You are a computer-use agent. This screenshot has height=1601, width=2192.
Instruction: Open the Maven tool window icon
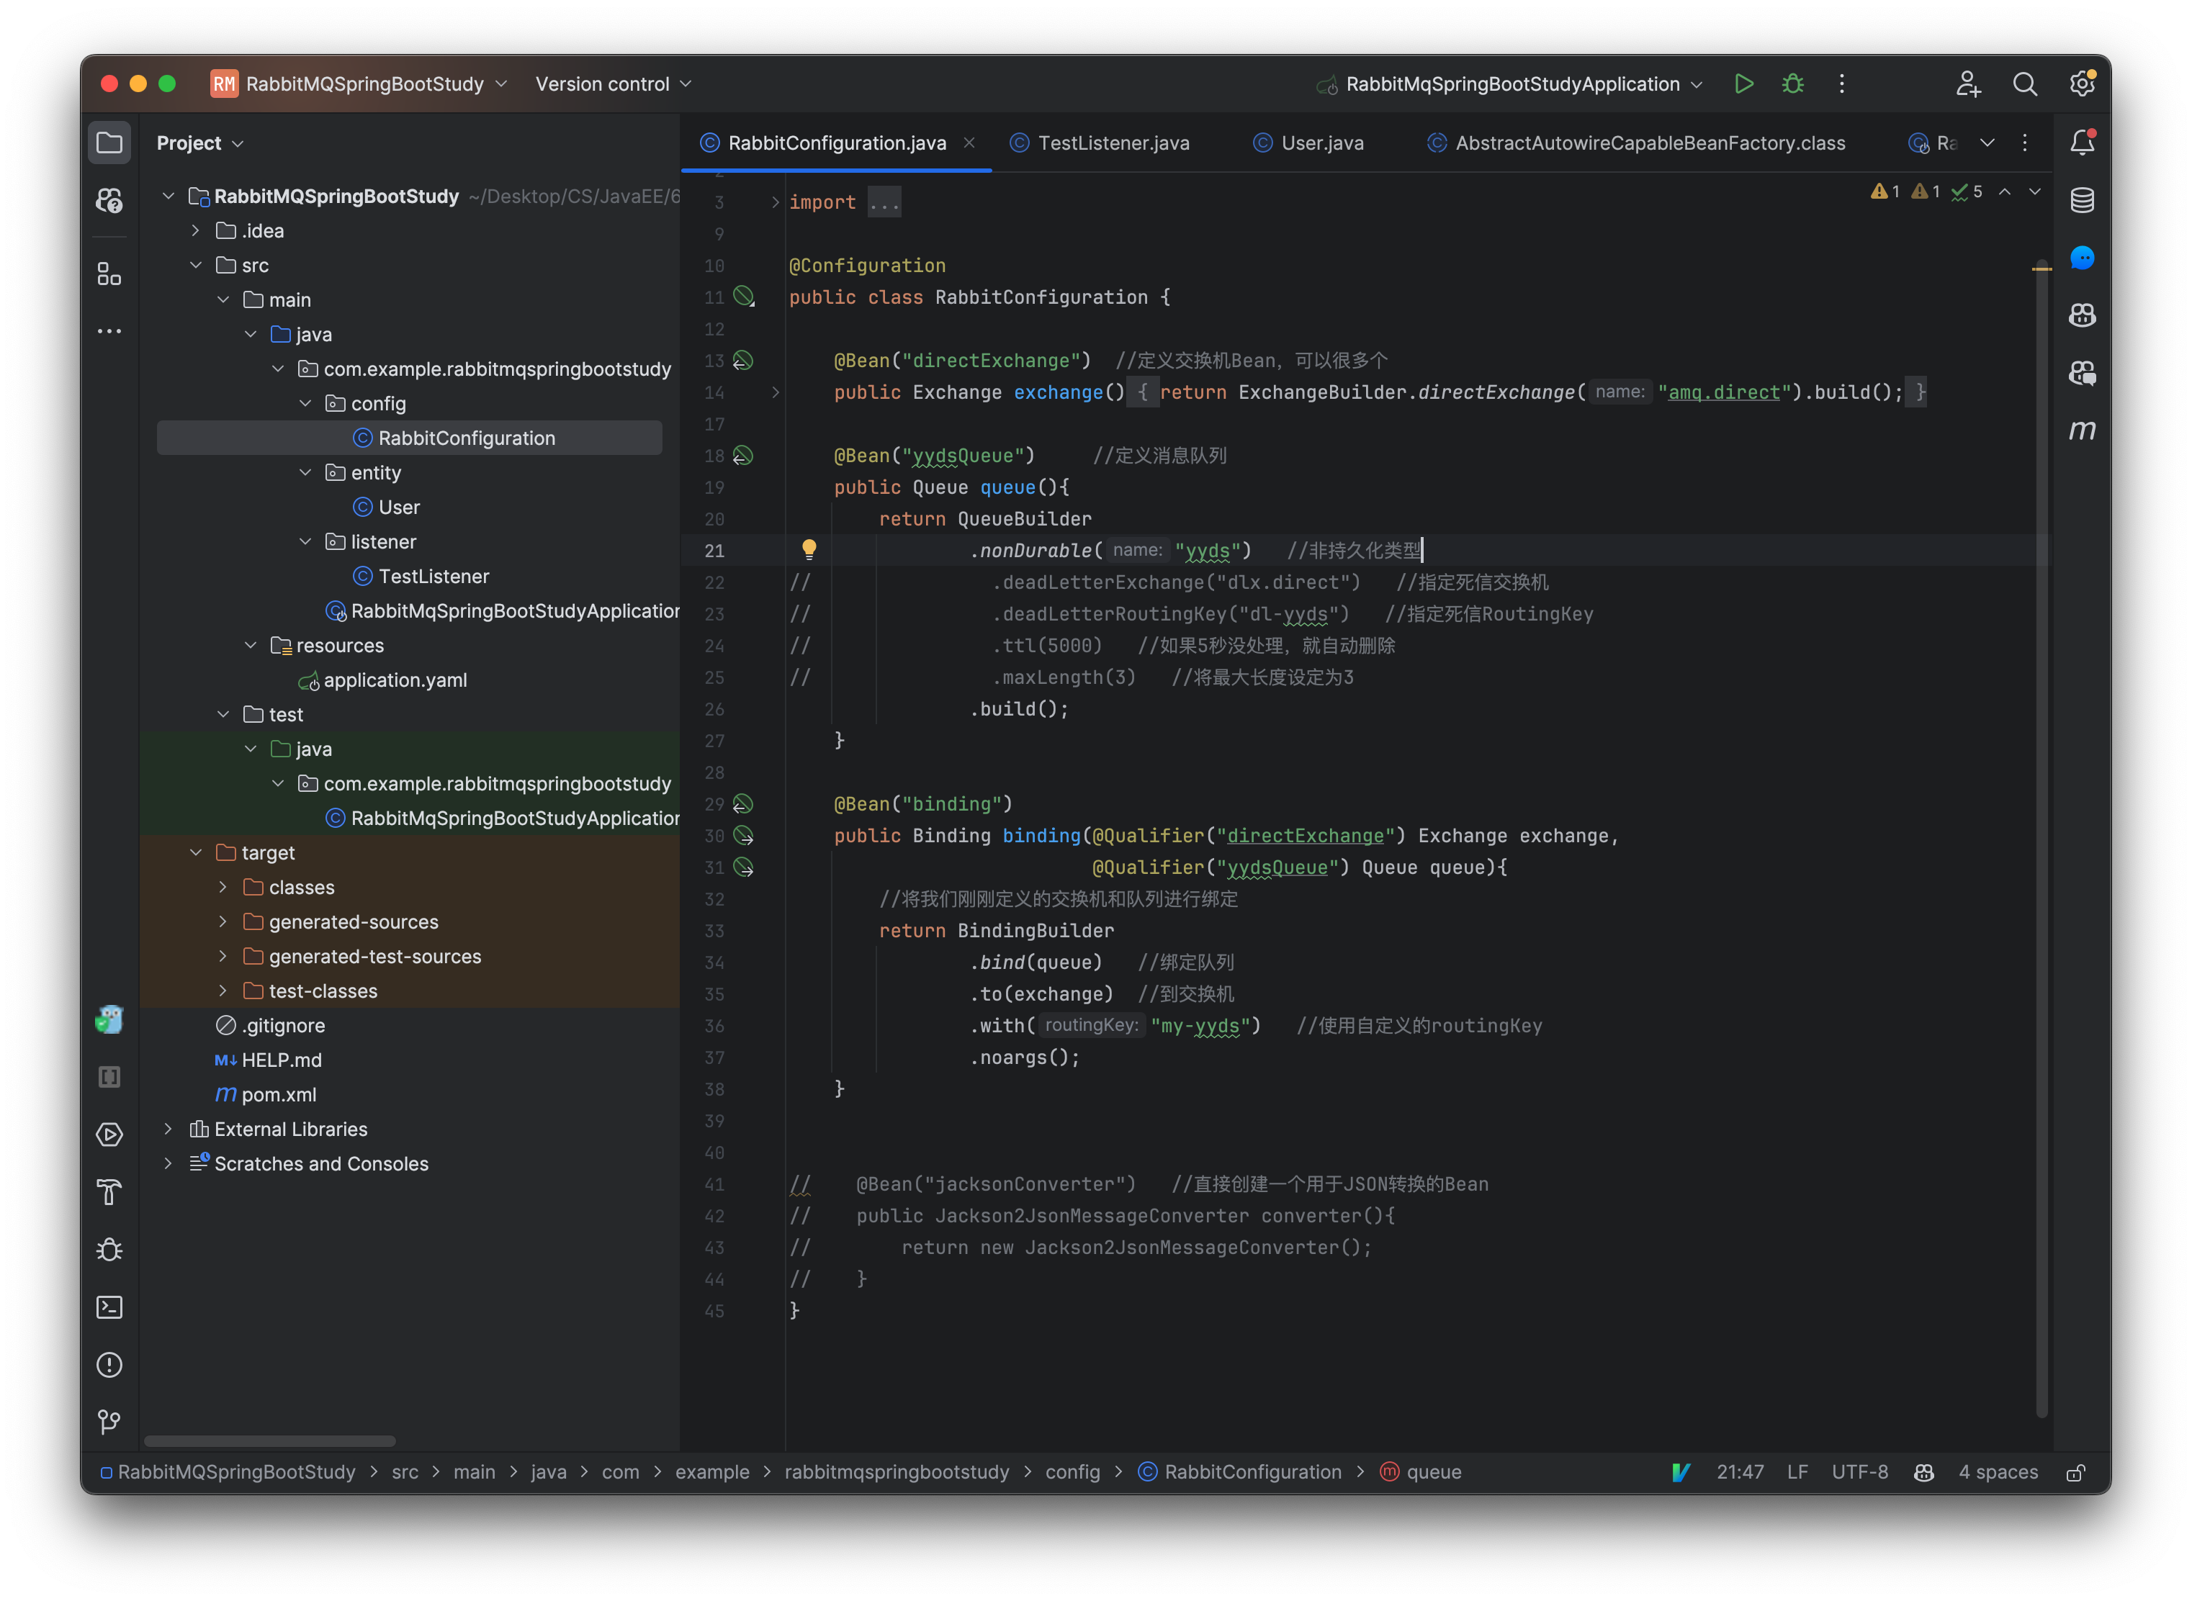(x=2082, y=429)
